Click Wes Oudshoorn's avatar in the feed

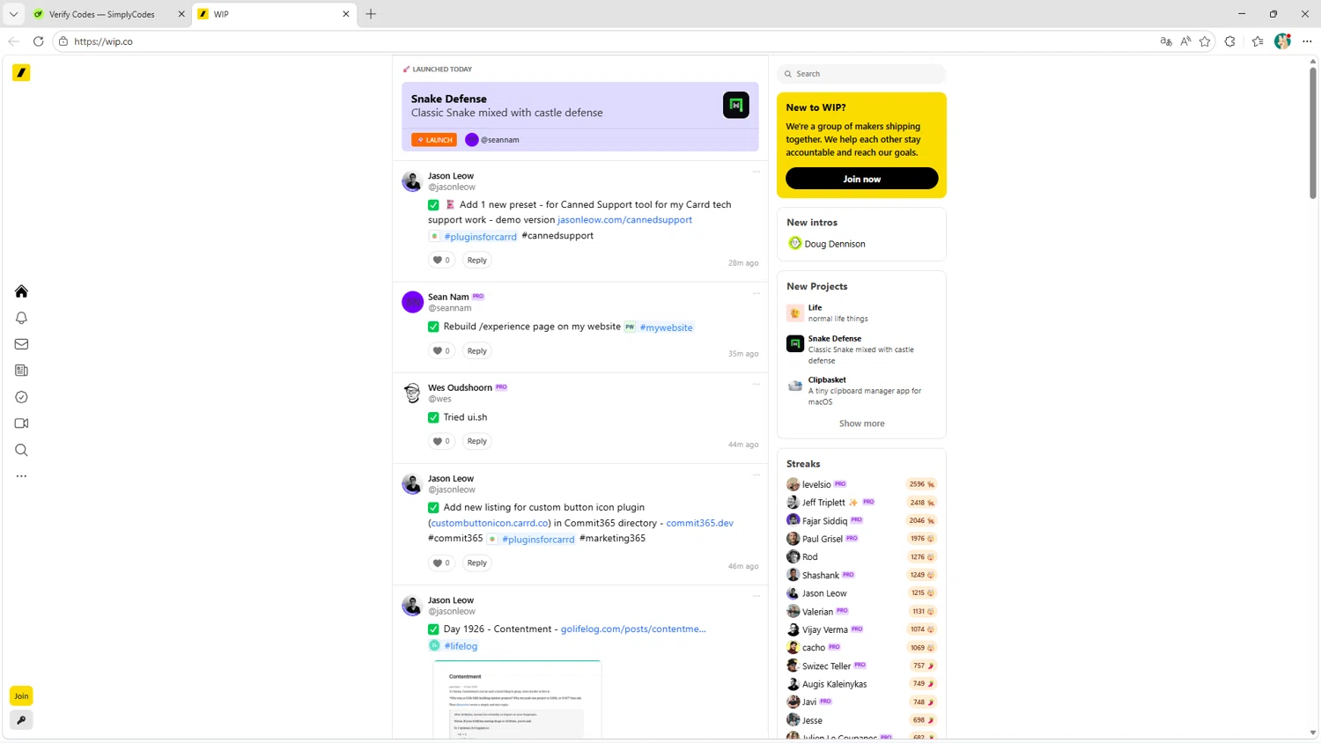[412, 393]
